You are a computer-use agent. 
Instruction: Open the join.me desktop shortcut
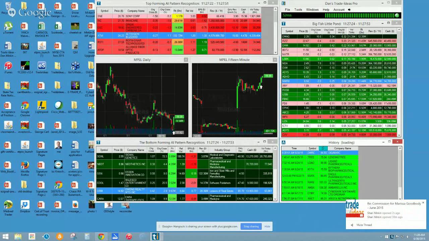(x=91, y=107)
